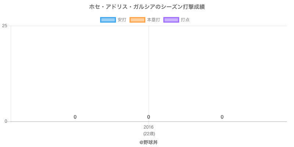Image resolution: width=294 pixels, height=147 pixels.
Task: Click the 0 tick label on the y-axis
Action: (x=6, y=121)
